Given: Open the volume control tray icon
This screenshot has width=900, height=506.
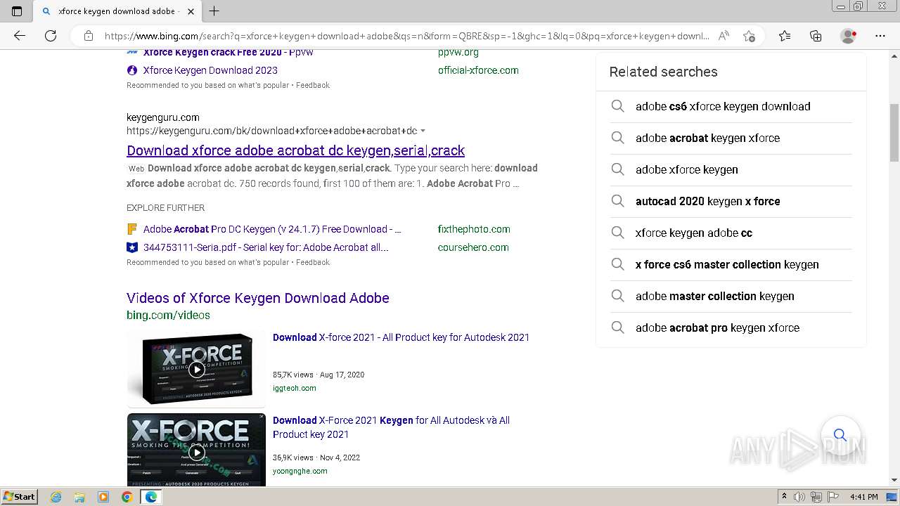Looking at the screenshot, I should tap(799, 497).
